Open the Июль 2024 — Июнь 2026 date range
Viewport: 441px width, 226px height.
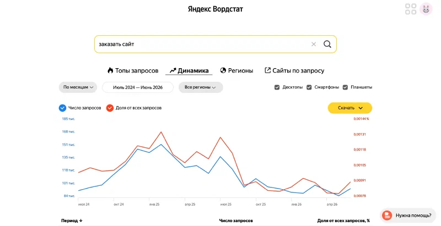pos(138,87)
